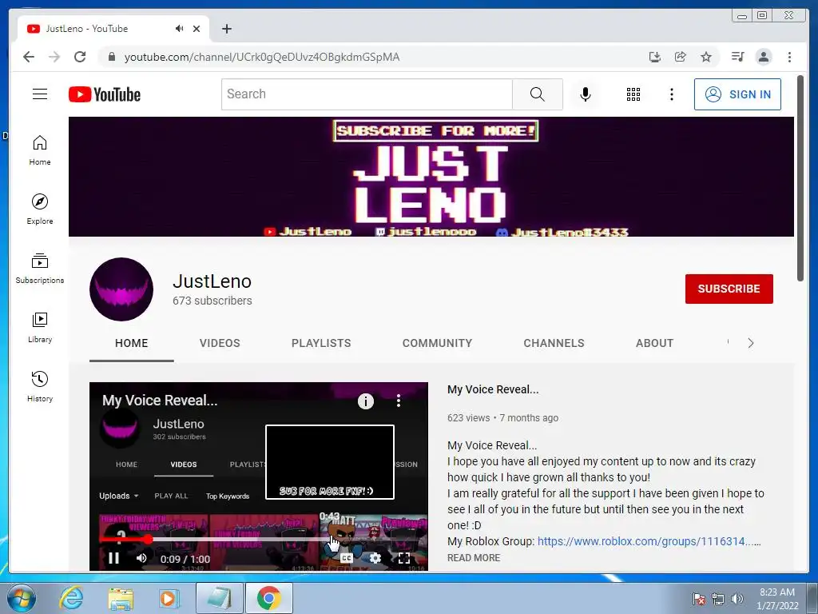Switch to HOME channel tab

132,343
